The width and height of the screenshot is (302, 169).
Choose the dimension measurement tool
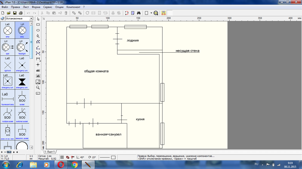38,59
